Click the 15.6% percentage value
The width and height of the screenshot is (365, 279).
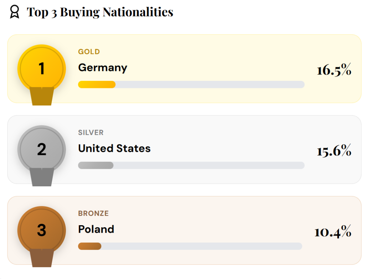[334, 151]
